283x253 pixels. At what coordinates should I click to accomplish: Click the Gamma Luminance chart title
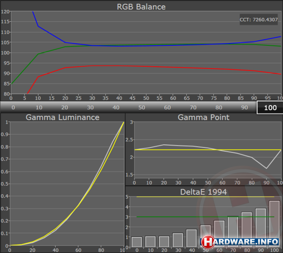(x=62, y=117)
